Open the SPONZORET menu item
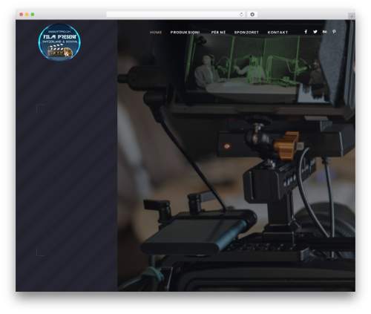The height and width of the screenshot is (314, 371). [246, 32]
